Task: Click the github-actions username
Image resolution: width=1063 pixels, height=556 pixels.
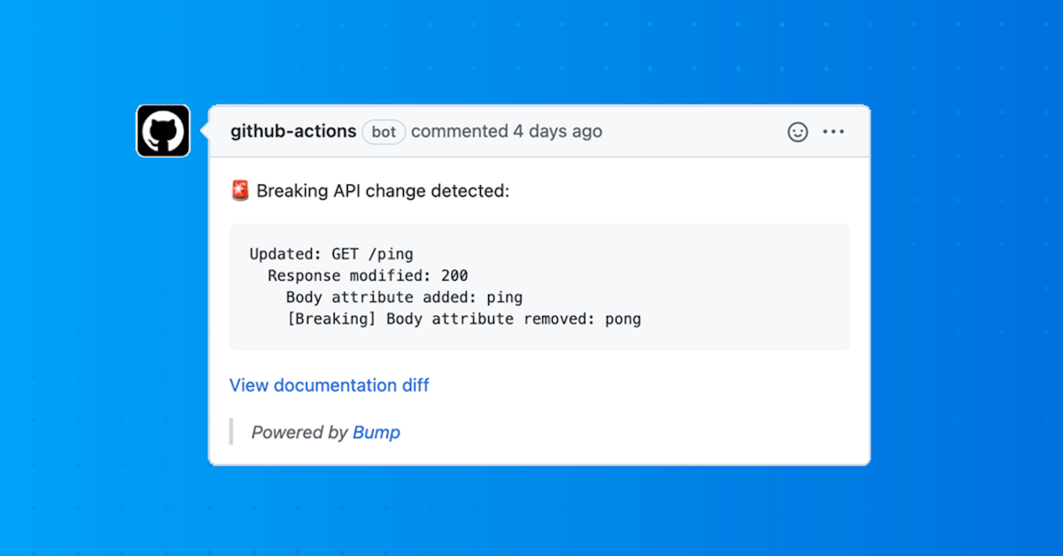Action: (x=293, y=131)
